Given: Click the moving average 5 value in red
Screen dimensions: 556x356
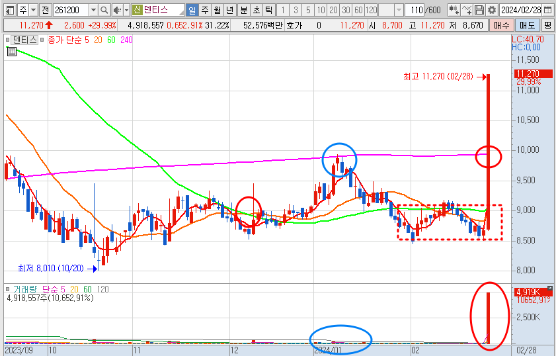Looking at the screenshot, I should click(x=87, y=40).
